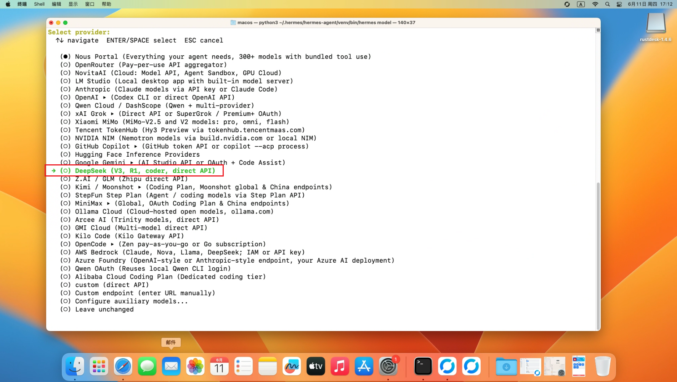Screen dimensions: 677x382
Task: Expand the Google Gemini submenu arrow
Action: pyautogui.click(x=132, y=163)
